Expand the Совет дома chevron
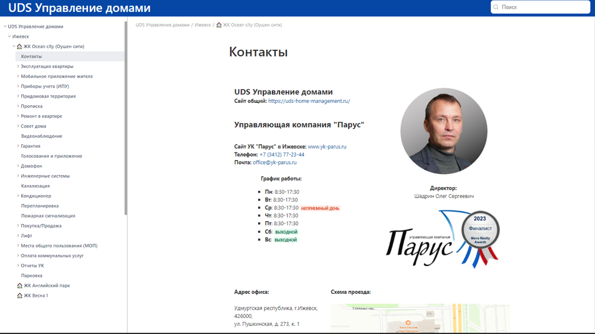Screen dimensions: 595x334 tap(18, 126)
